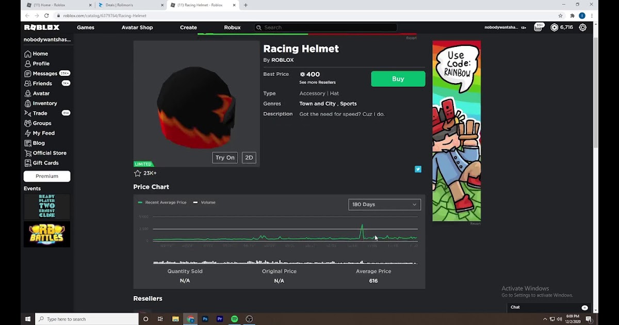Image resolution: width=619 pixels, height=325 pixels.
Task: Open the Roblox settings gear
Action: point(582,27)
